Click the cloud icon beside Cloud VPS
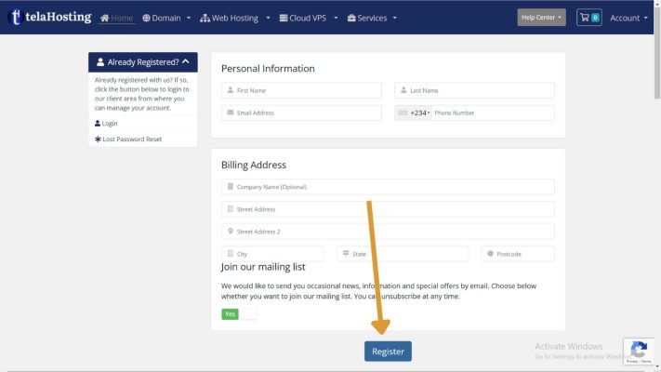661x372 pixels. pos(284,18)
